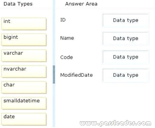Select the int data type box
The width and height of the screenshot is (155, 128).
24,24
